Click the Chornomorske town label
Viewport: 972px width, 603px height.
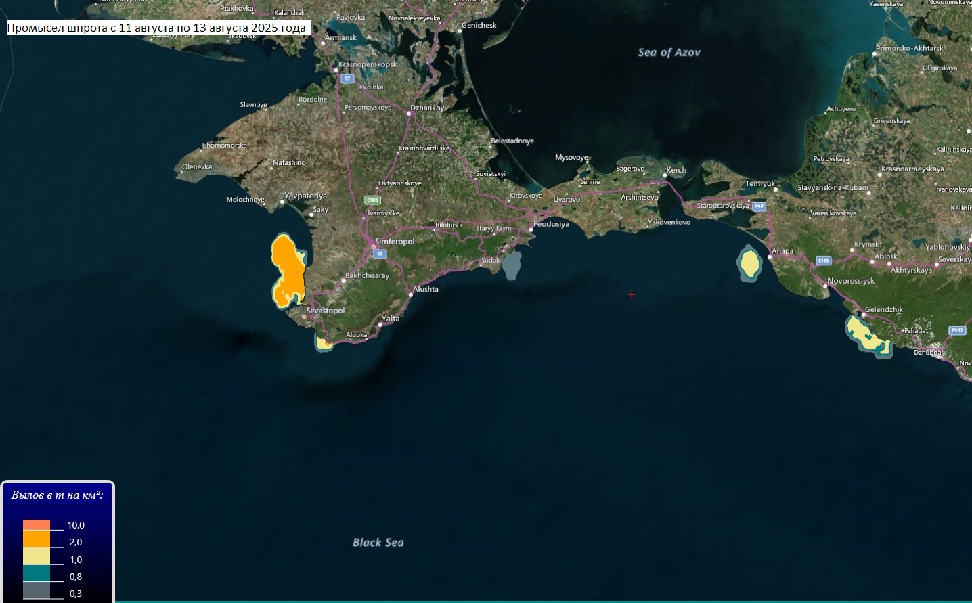tap(225, 146)
